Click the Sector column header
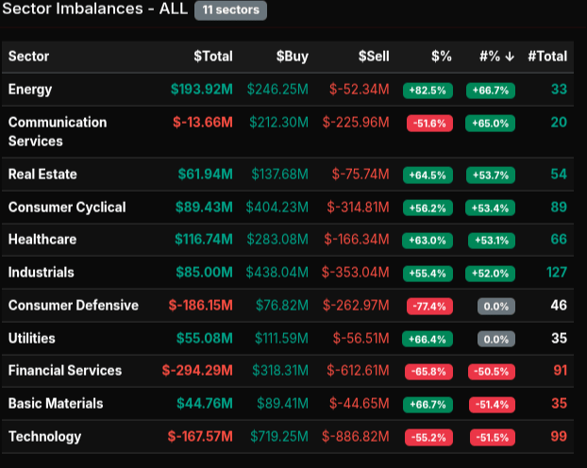587x468 pixels. pos(28,57)
